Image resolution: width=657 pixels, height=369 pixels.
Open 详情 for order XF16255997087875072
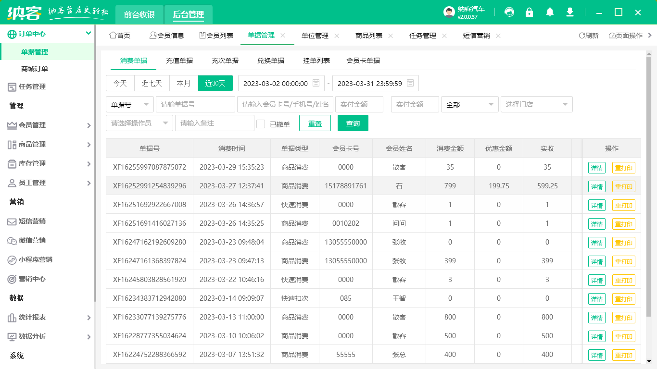pos(597,168)
